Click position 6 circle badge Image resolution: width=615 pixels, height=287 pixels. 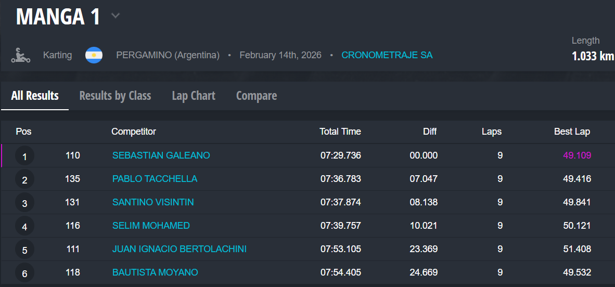click(24, 273)
